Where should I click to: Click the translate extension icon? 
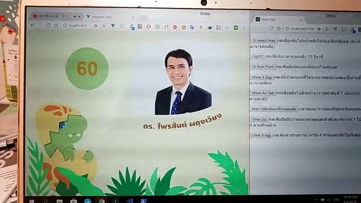[x=192, y=28]
